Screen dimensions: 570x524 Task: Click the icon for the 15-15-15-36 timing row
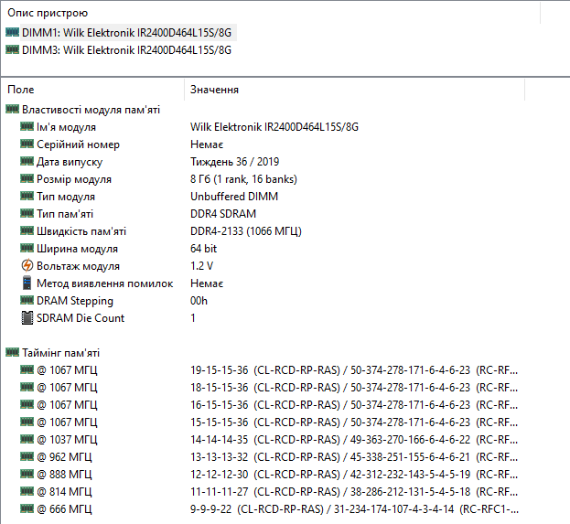click(x=27, y=422)
